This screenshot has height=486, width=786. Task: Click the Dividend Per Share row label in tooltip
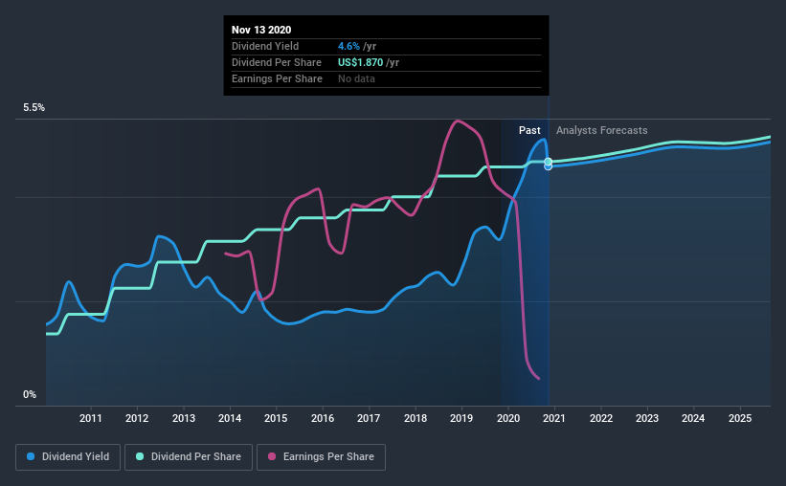click(x=277, y=62)
